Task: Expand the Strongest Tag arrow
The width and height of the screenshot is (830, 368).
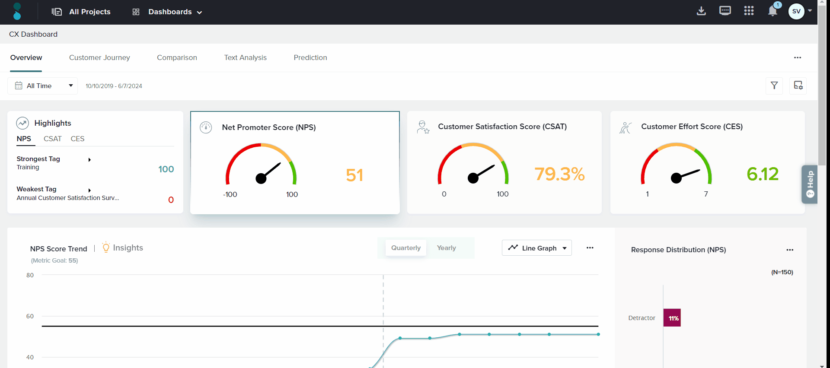Action: [89, 160]
